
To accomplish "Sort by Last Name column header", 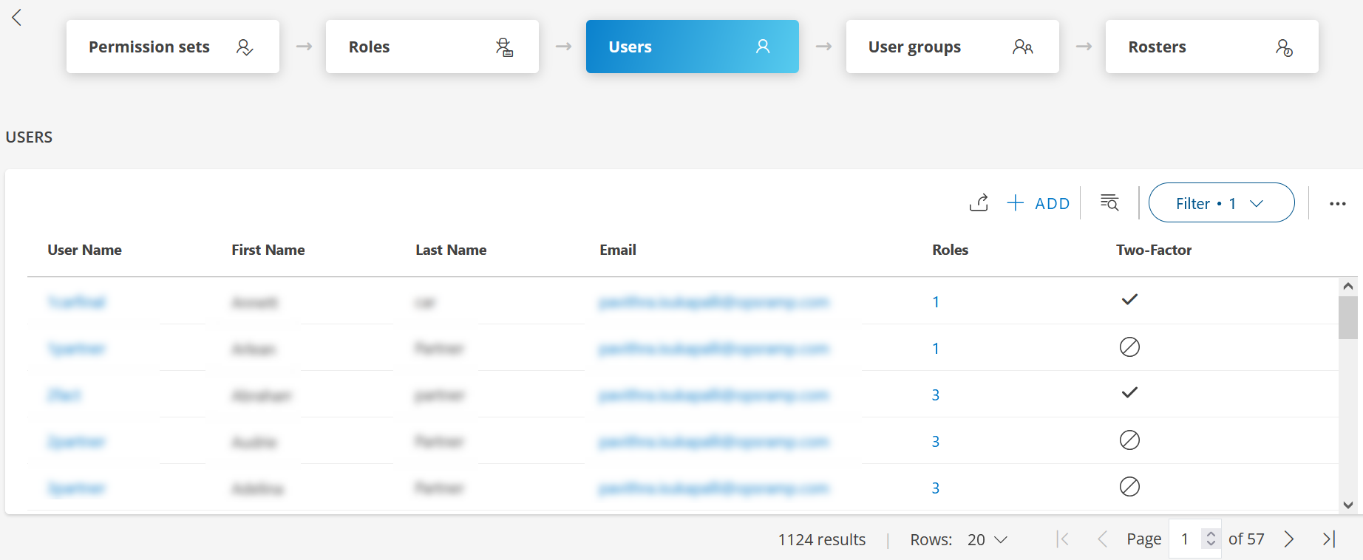I will (x=451, y=250).
